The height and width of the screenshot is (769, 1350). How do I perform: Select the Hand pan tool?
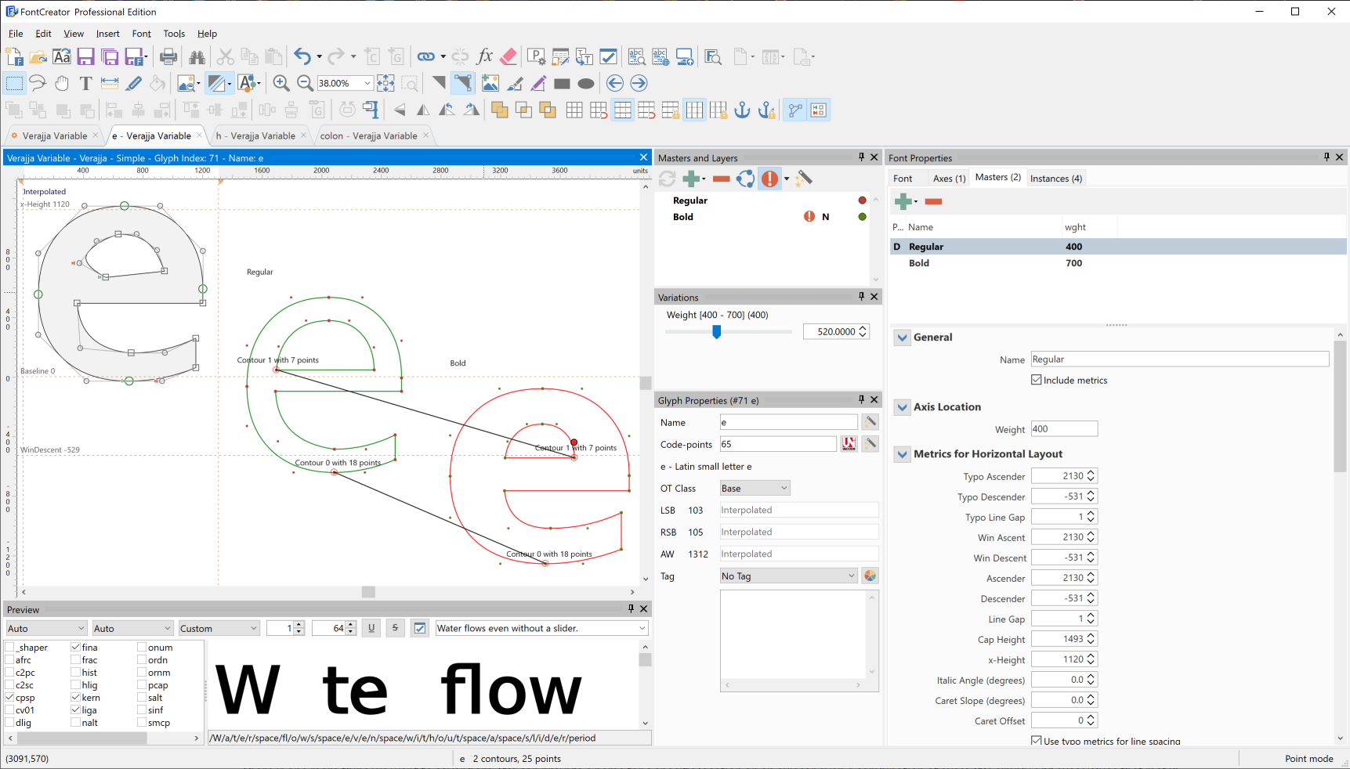point(62,83)
